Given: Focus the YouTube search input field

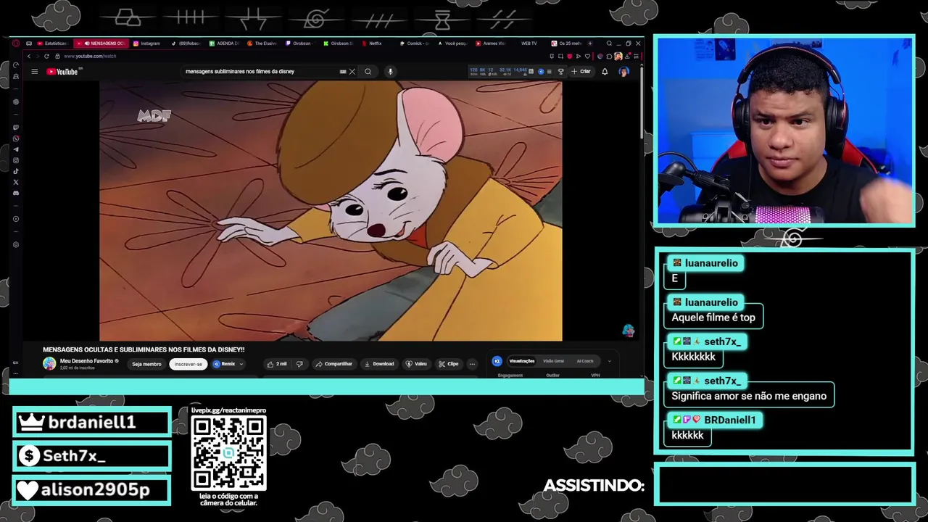Looking at the screenshot, I should click(x=261, y=72).
